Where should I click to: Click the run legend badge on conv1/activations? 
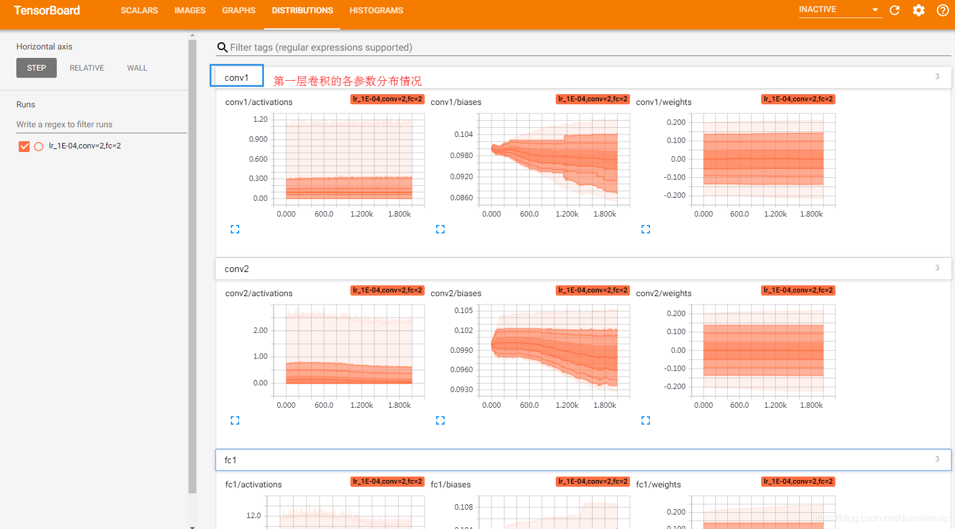pyautogui.click(x=387, y=99)
